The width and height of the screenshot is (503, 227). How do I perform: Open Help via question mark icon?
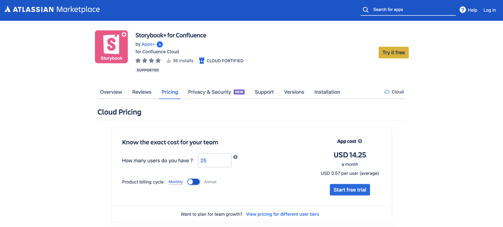pos(462,10)
